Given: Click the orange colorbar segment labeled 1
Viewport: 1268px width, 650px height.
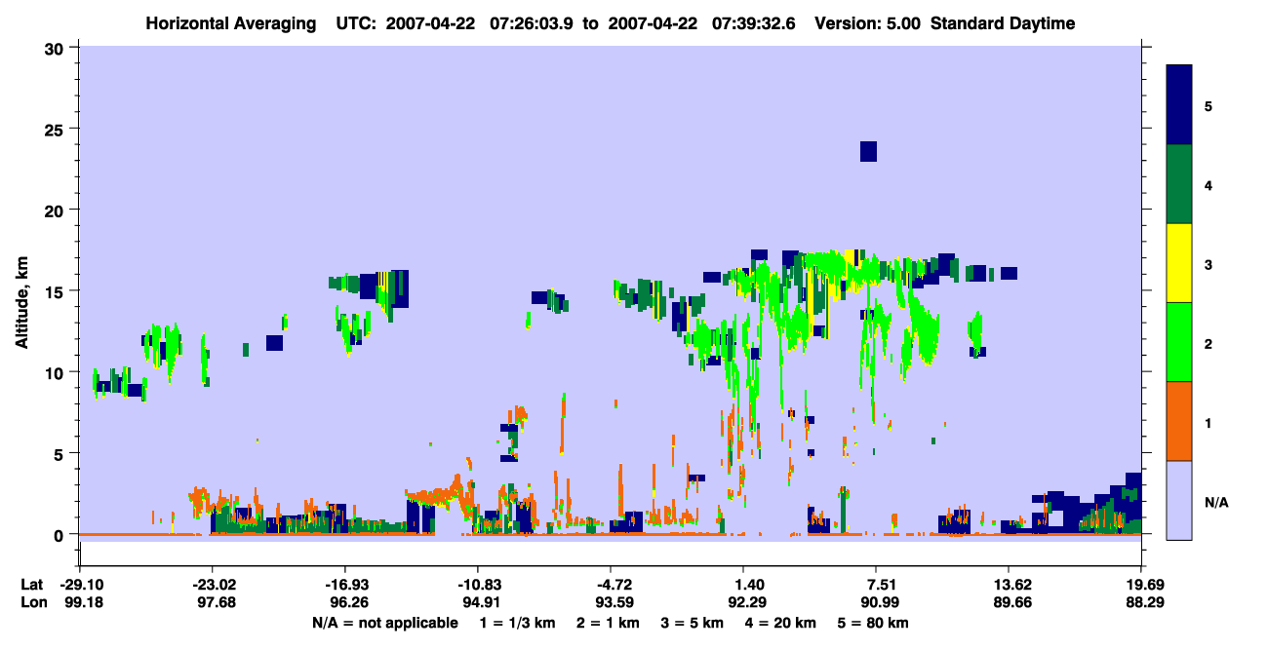Looking at the screenshot, I should click(x=1180, y=421).
